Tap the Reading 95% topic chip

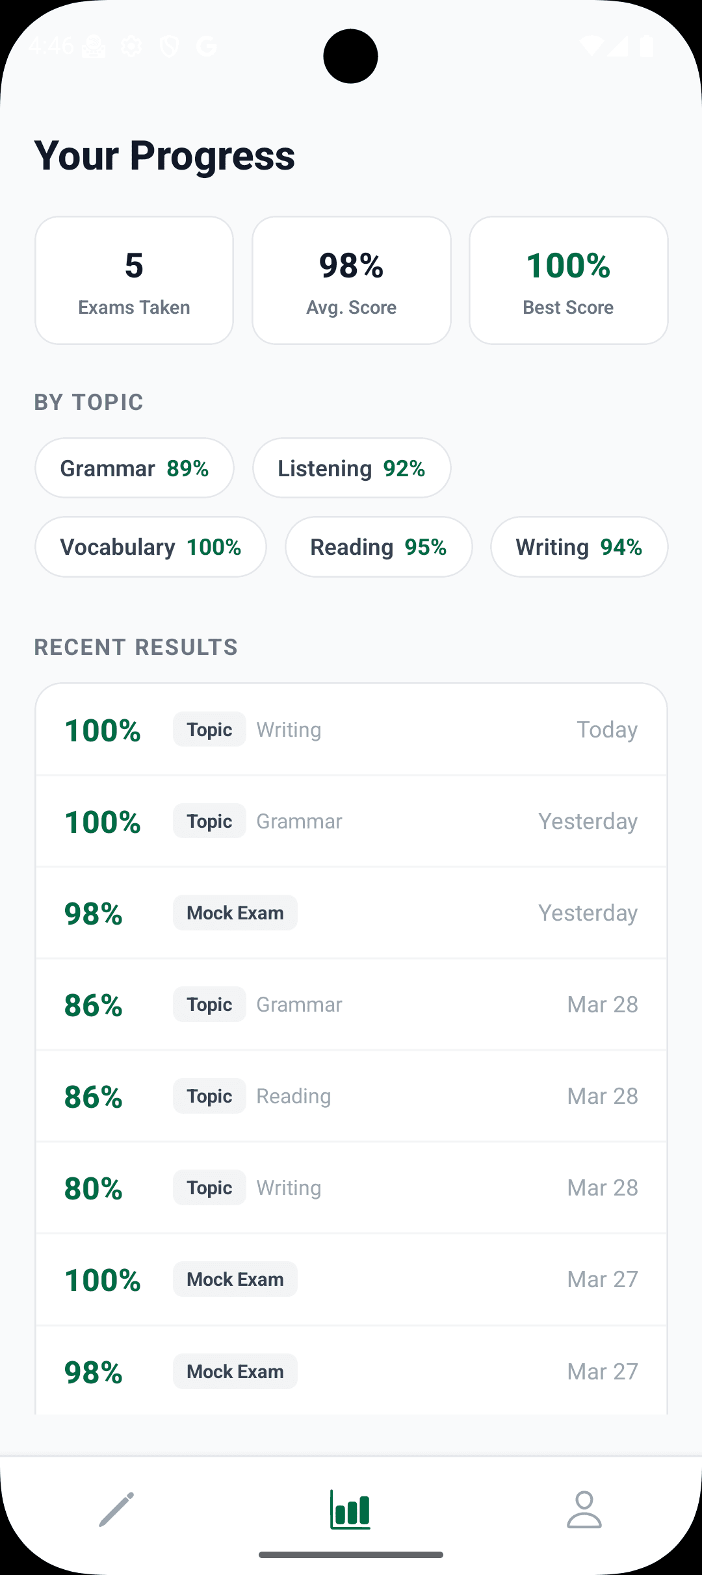coord(378,547)
